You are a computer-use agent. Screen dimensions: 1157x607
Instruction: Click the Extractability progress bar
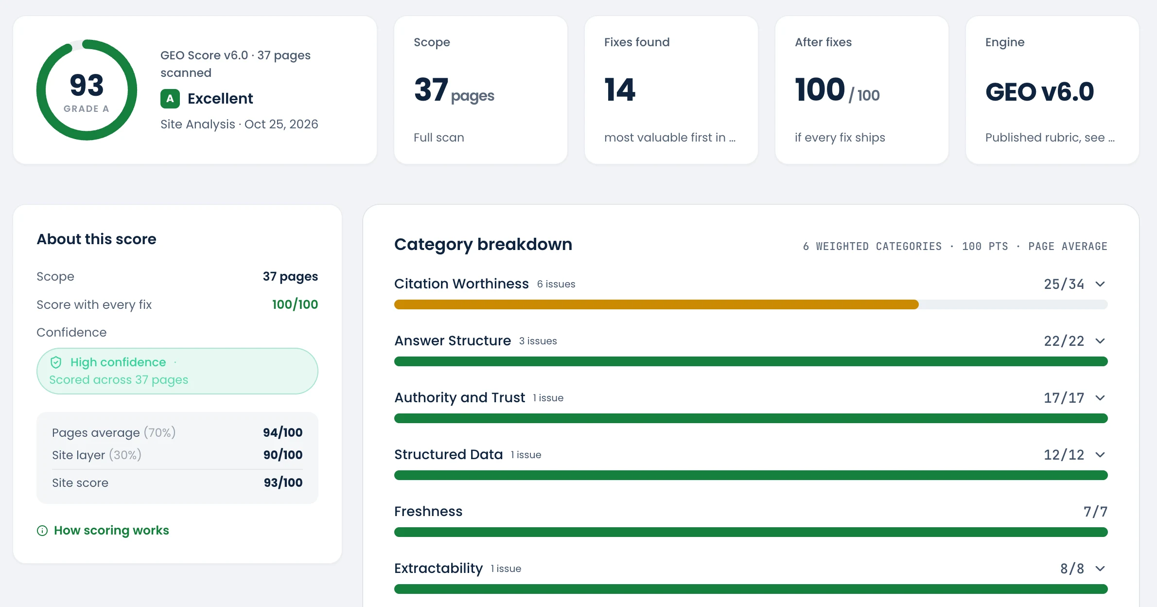(x=751, y=589)
